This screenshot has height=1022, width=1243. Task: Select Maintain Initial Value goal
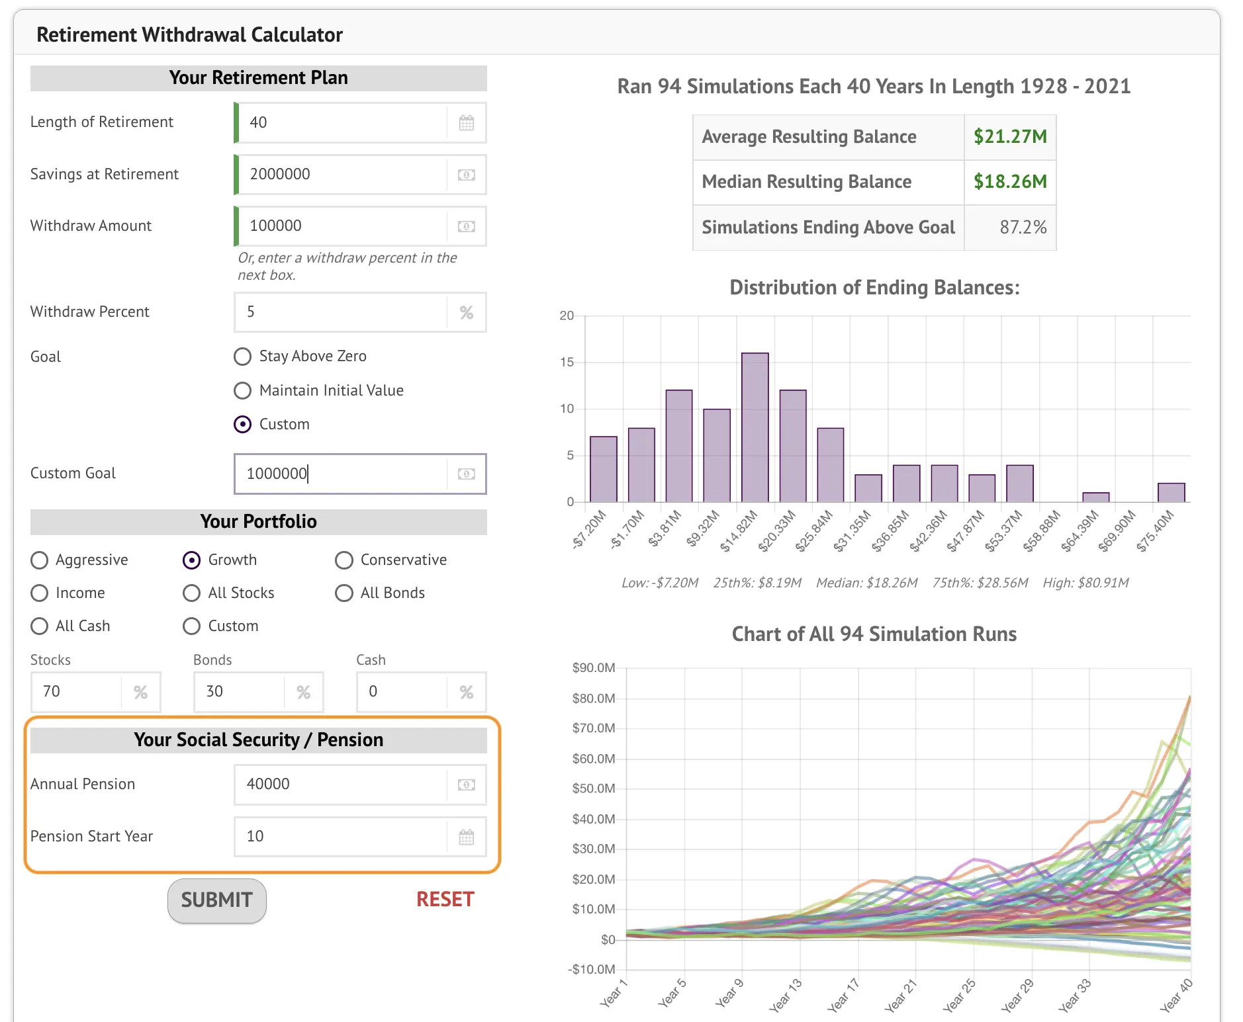(x=243, y=390)
